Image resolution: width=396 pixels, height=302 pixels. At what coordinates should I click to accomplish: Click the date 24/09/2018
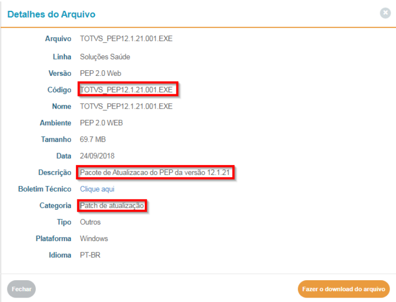pyautogui.click(x=97, y=156)
